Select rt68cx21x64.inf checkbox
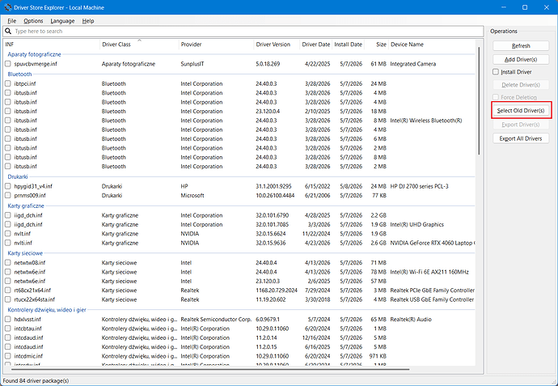This screenshot has height=386, width=558. tap(8, 291)
